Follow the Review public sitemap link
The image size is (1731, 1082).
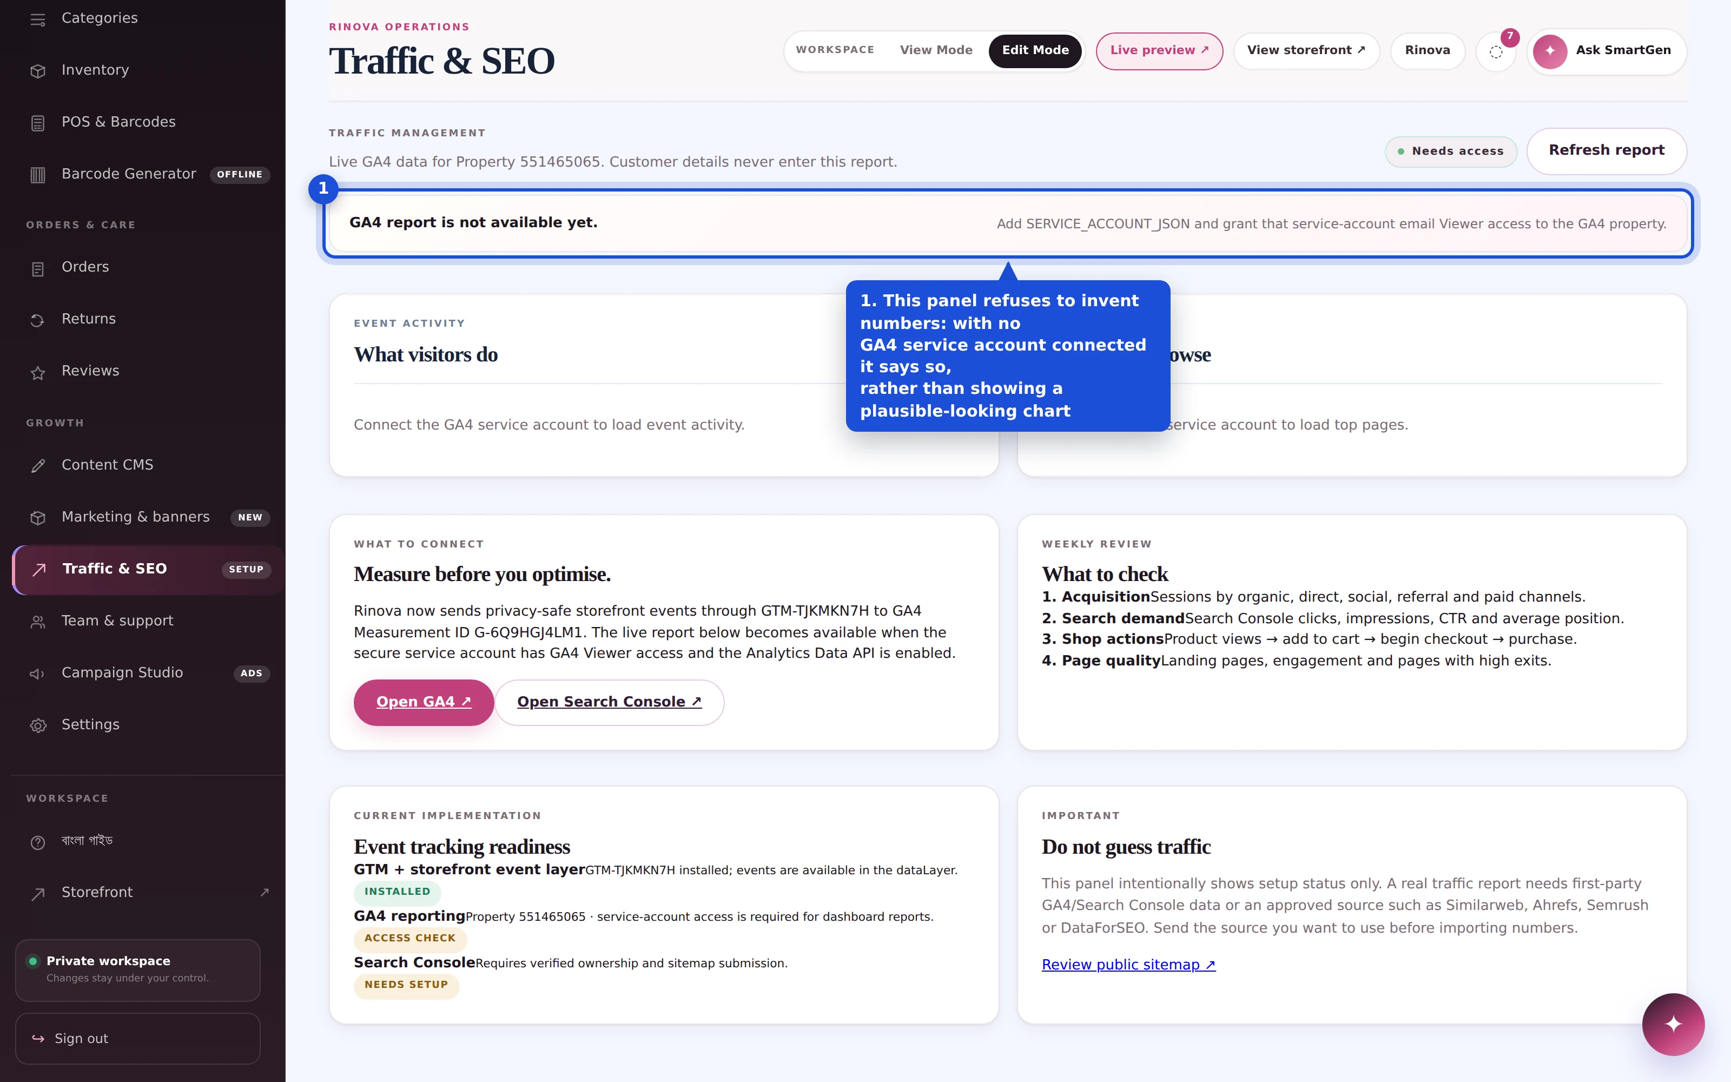pyautogui.click(x=1128, y=965)
